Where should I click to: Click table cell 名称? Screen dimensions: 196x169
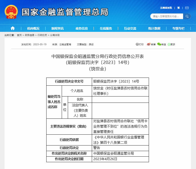[80, 100]
